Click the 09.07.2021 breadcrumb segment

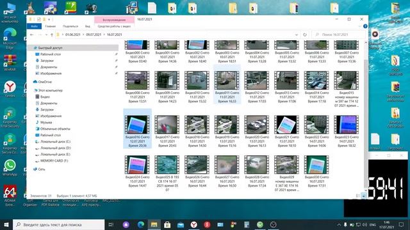[94, 34]
